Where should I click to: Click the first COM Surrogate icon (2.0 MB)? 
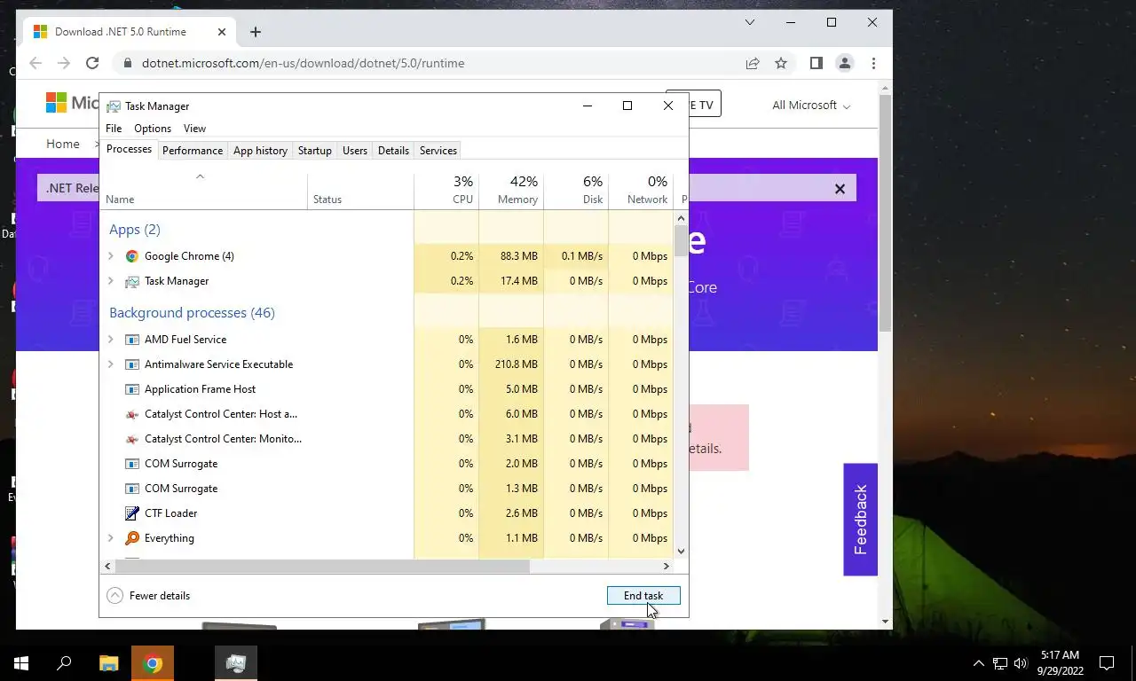tap(132, 464)
